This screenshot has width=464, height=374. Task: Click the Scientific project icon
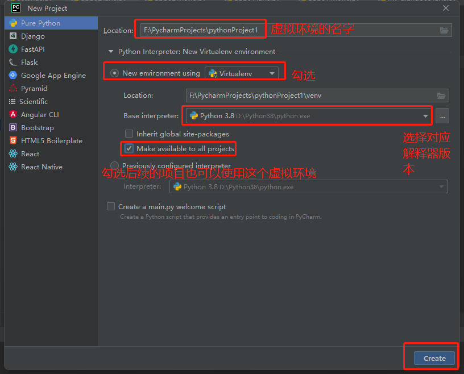12,102
